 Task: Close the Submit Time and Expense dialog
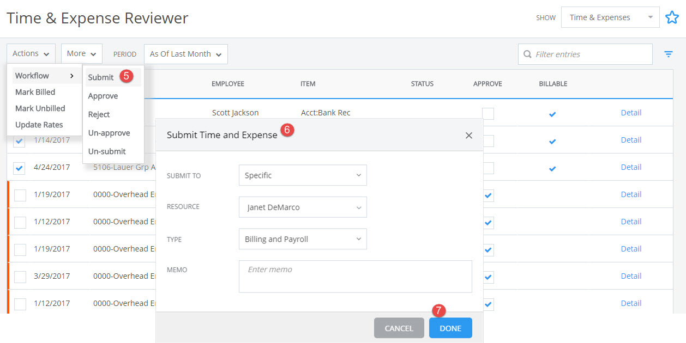[469, 135]
